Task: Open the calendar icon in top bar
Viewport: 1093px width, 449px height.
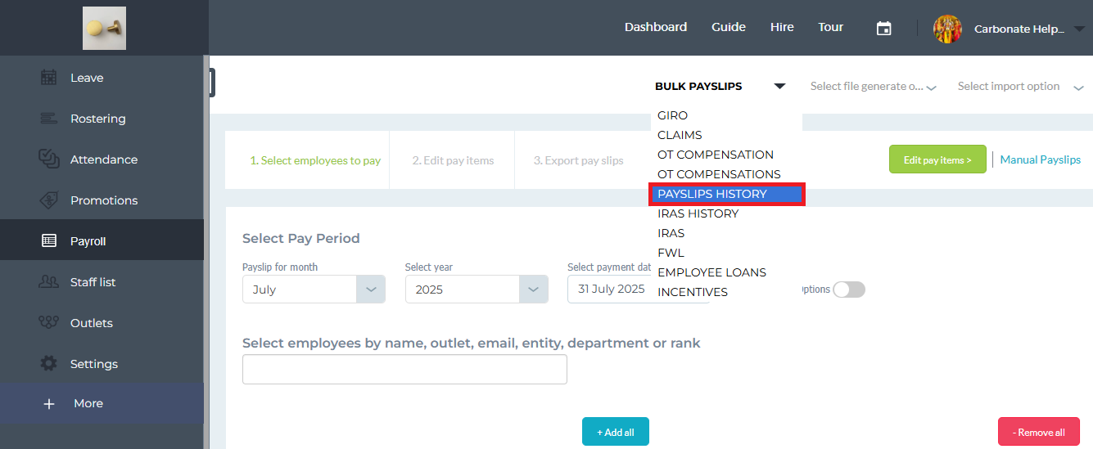Action: coord(883,28)
